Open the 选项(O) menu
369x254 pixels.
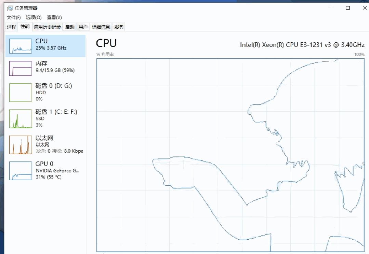tap(34, 17)
